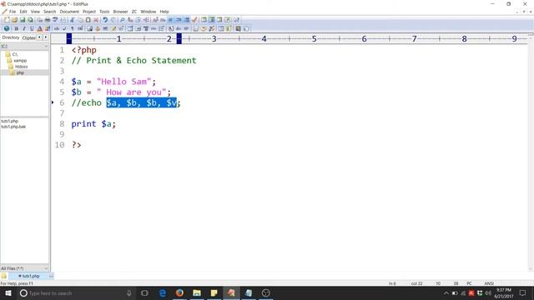This screenshot has width=534, height=300.
Task: Open the Tools menu
Action: [104, 12]
